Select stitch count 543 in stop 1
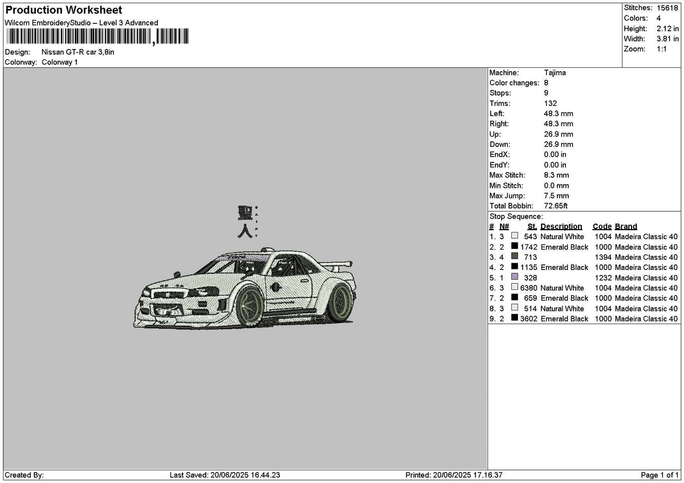 click(x=530, y=237)
